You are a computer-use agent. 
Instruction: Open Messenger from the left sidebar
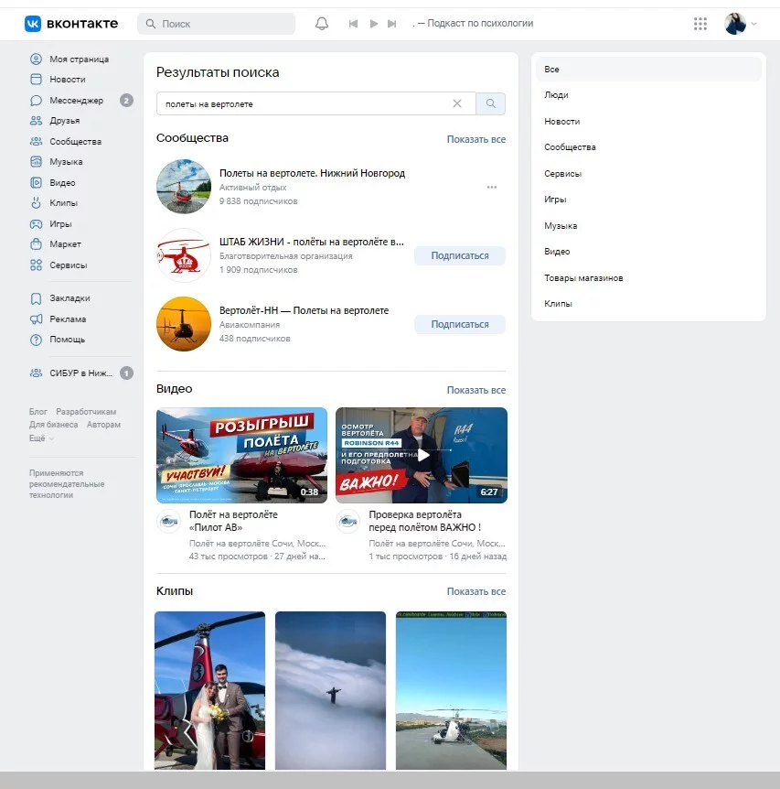76,101
